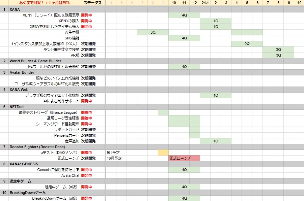Click the 自作ワールドのNFT化と販売機能 label
This screenshot has height=201, width=304.
52,67
